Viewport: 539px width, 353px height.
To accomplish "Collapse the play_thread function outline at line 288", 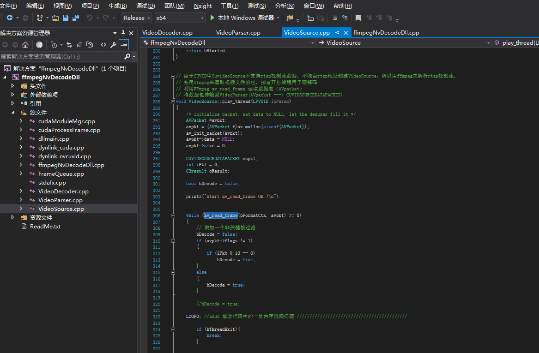I will point(172,102).
